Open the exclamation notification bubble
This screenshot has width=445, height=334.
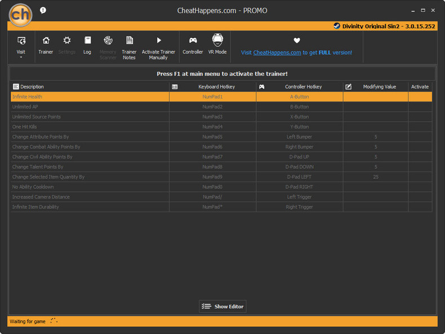(43, 11)
